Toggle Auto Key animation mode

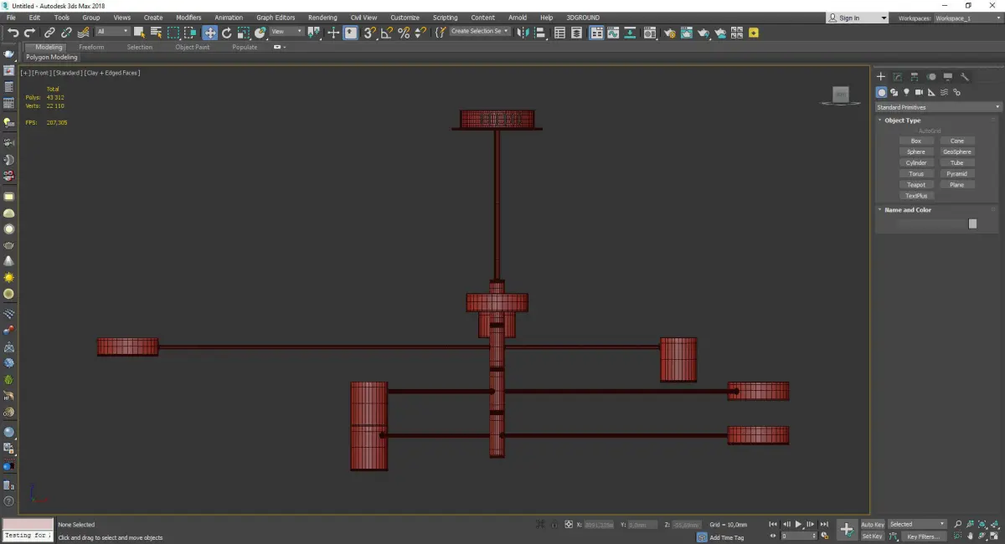coord(872,525)
